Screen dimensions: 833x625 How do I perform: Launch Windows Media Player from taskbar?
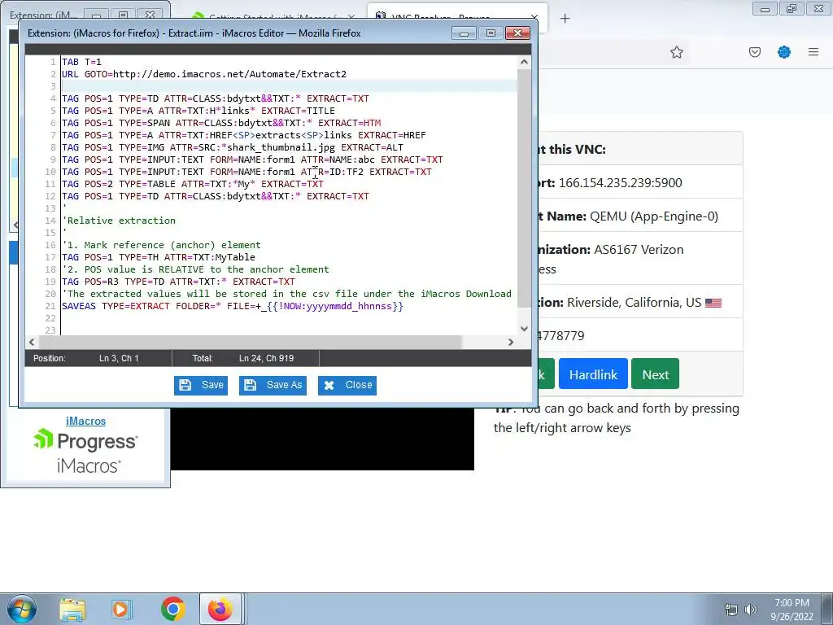(121, 609)
